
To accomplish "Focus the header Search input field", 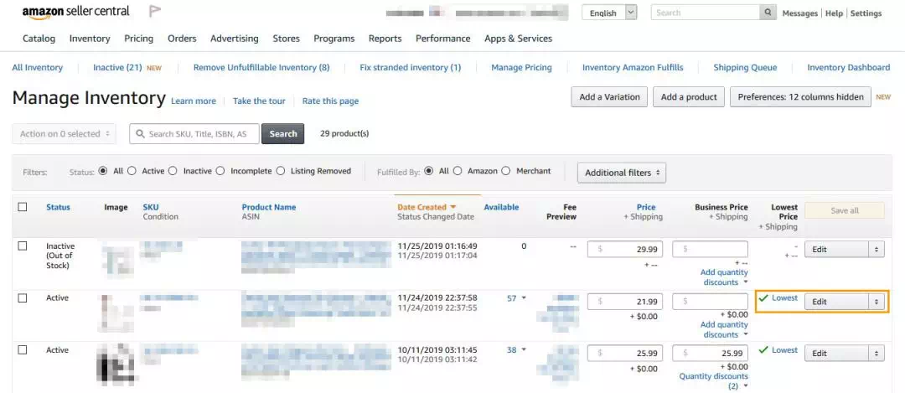I will (x=706, y=13).
